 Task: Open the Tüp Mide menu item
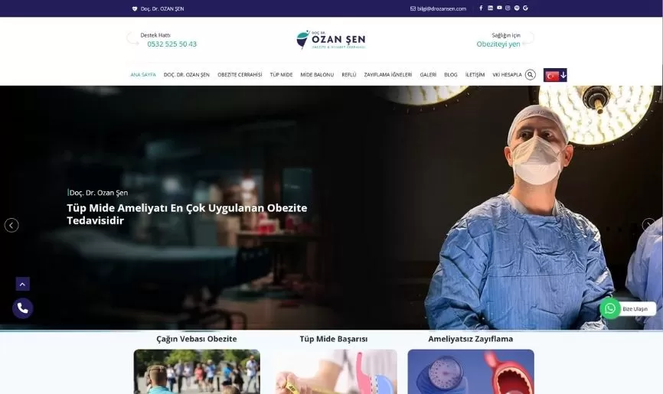coord(281,75)
